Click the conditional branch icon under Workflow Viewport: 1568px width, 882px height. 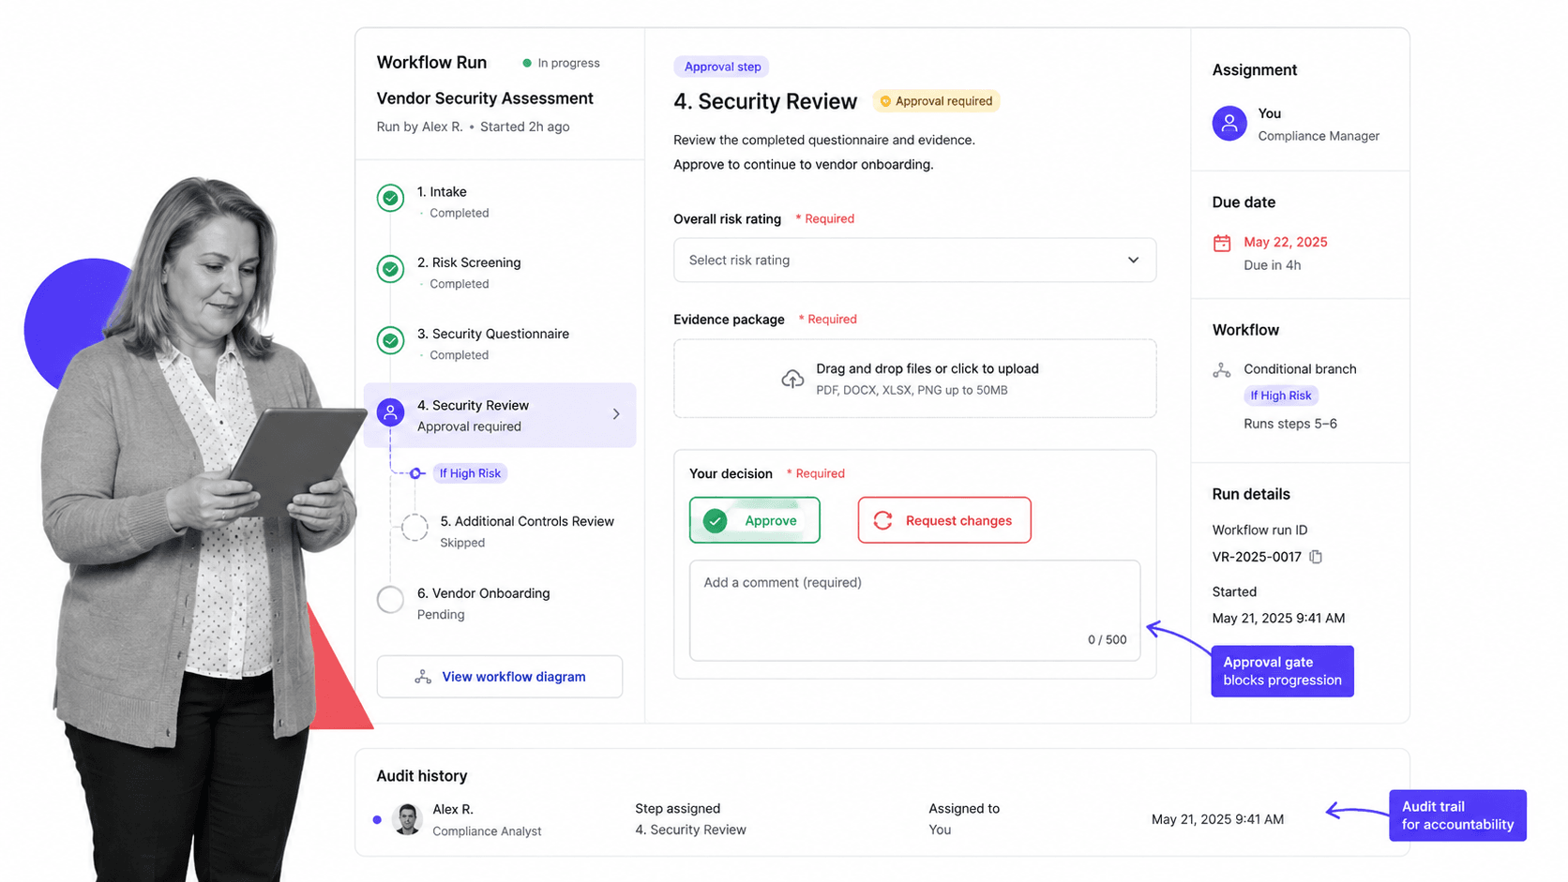1221,370
